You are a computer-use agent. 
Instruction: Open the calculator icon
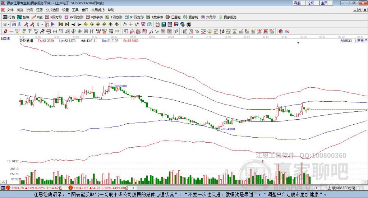click(164, 24)
